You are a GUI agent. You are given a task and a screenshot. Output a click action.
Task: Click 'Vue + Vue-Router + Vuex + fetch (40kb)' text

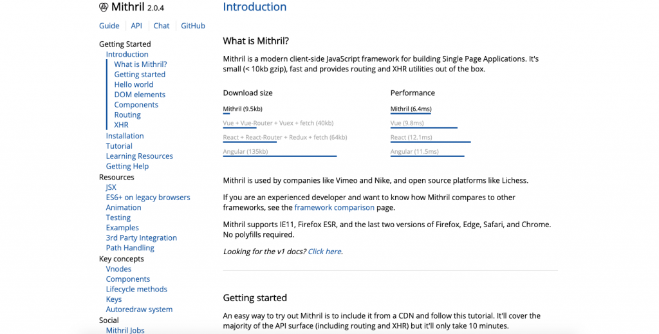(x=278, y=123)
